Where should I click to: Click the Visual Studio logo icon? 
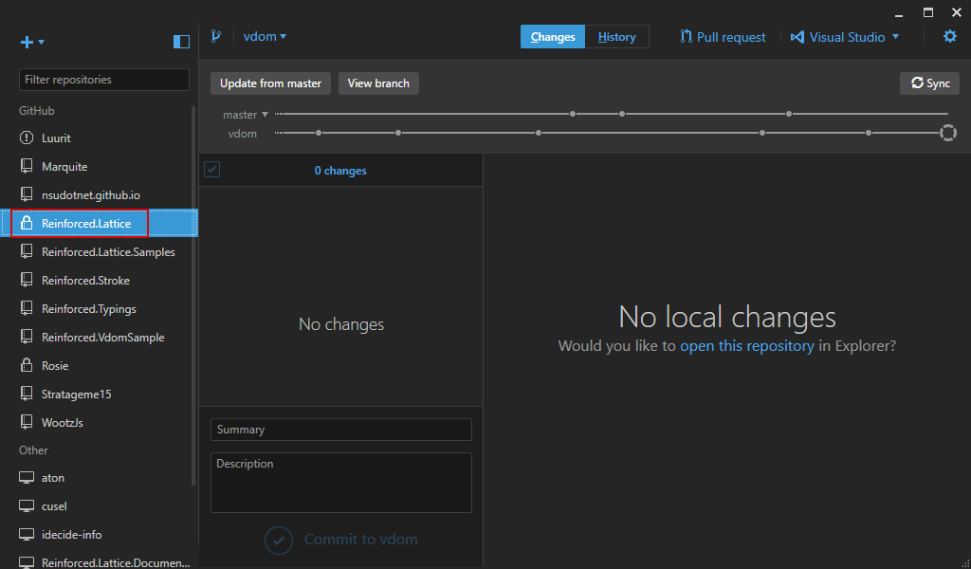click(797, 37)
